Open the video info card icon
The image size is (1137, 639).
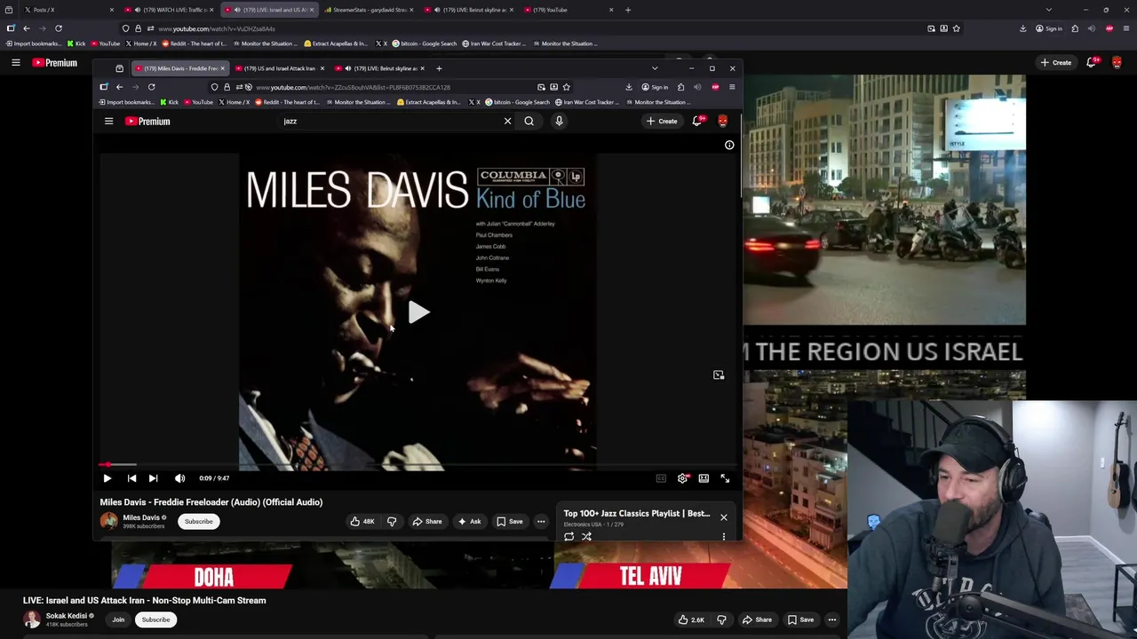[x=729, y=145]
